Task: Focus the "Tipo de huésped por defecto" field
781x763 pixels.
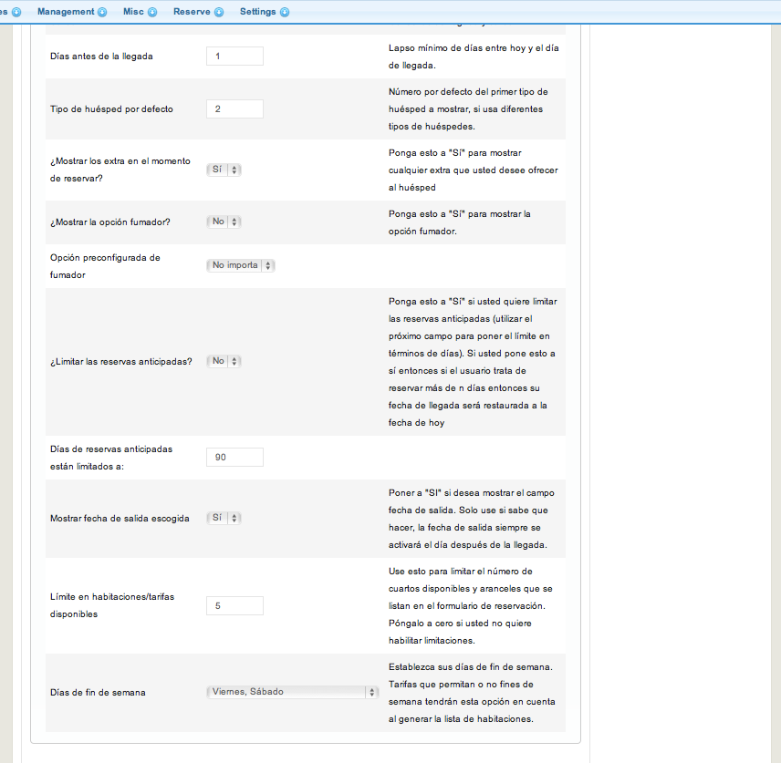Action: (x=234, y=109)
